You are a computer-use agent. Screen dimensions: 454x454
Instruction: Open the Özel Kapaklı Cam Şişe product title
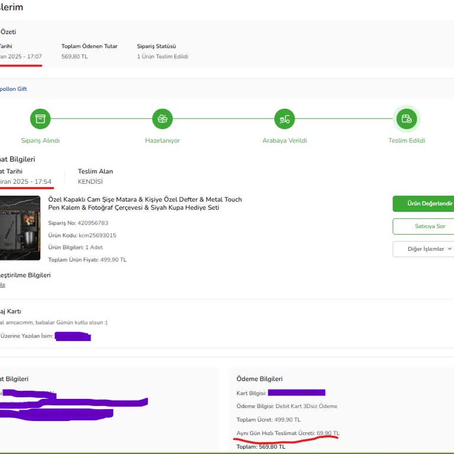pos(145,203)
